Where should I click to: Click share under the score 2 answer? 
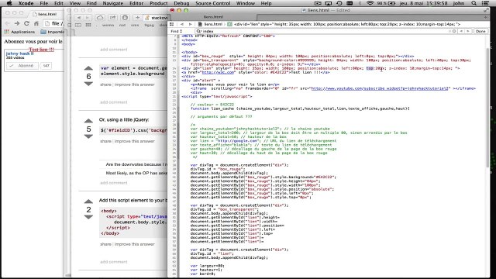click(x=105, y=245)
